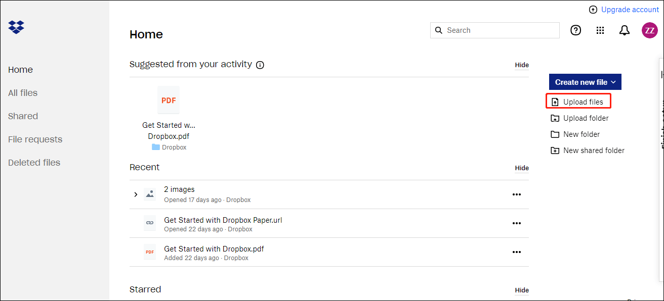
Task: Click the Dropbox logo
Action: pos(16,27)
